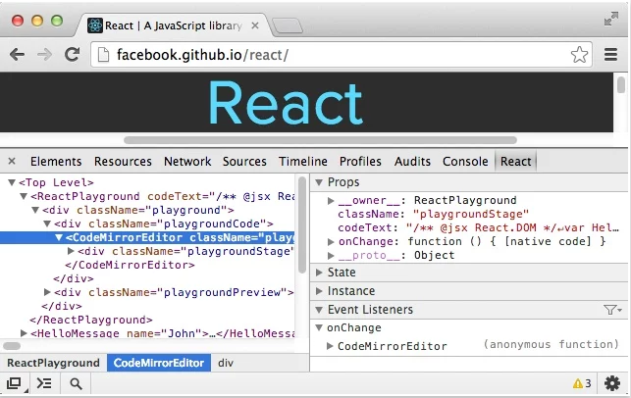Click the fullscreen arrows icon in title bar

610,19
